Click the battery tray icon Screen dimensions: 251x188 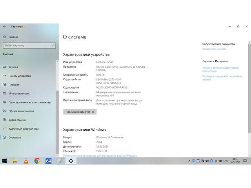coord(220,161)
